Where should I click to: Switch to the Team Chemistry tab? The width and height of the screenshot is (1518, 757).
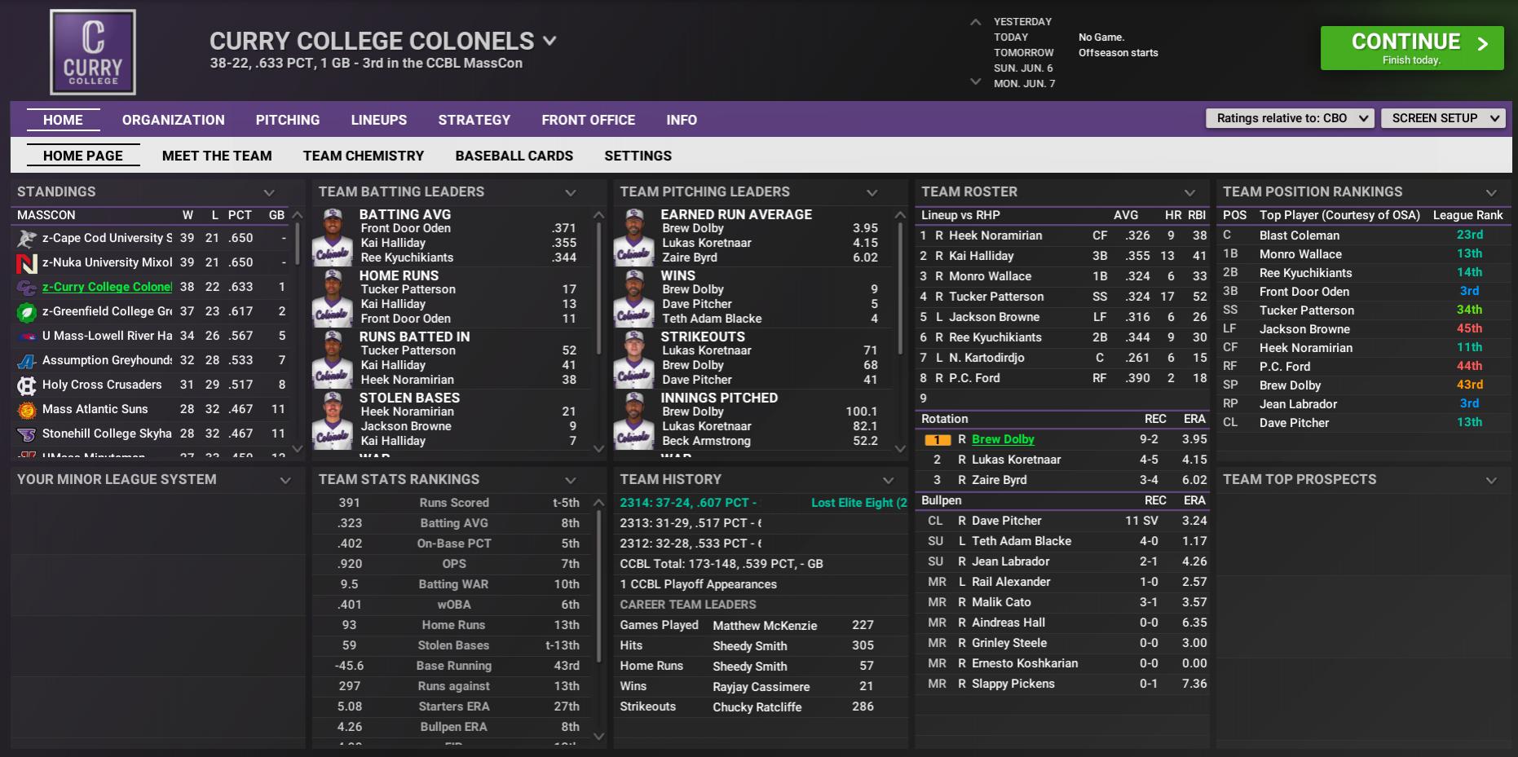364,156
